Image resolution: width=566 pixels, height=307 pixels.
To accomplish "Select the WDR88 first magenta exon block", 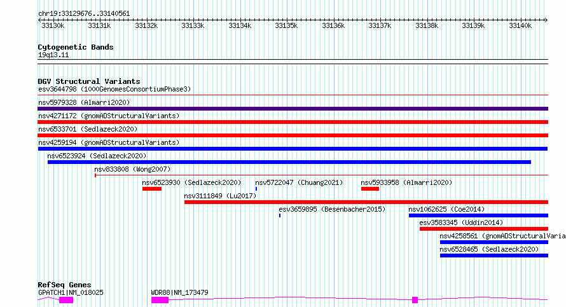I will pos(160,300).
